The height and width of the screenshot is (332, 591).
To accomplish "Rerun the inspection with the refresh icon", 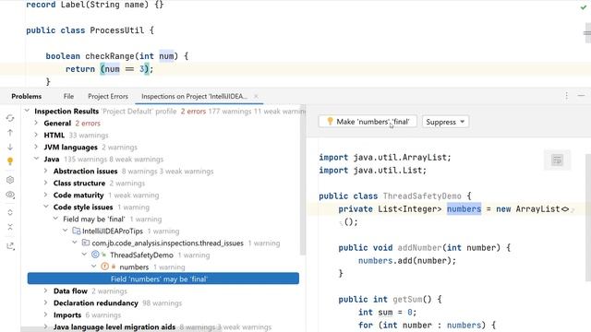I will coord(10,118).
